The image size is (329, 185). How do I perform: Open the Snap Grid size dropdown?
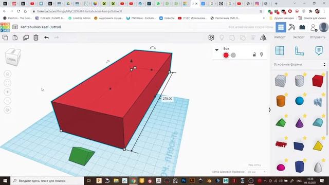pyautogui.click(x=257, y=172)
